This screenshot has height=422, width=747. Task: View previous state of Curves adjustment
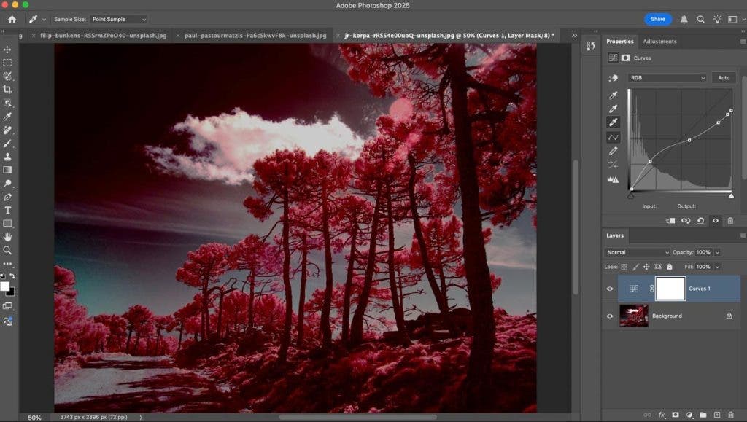pyautogui.click(x=686, y=221)
